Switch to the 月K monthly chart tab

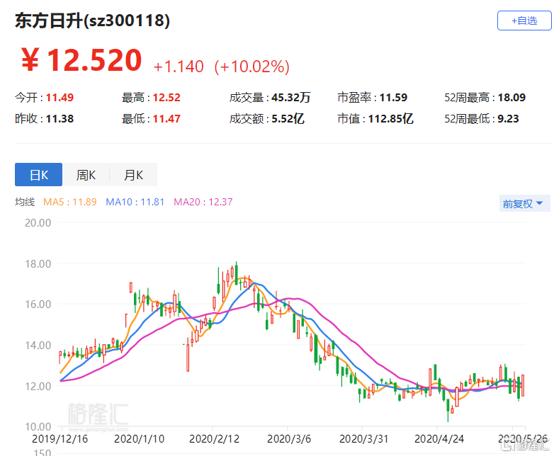[133, 174]
